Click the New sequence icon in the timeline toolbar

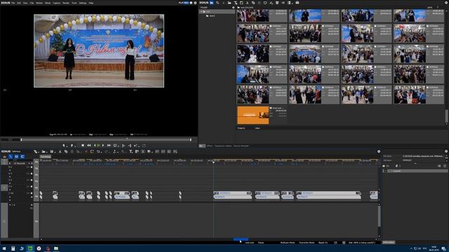(x=36, y=151)
